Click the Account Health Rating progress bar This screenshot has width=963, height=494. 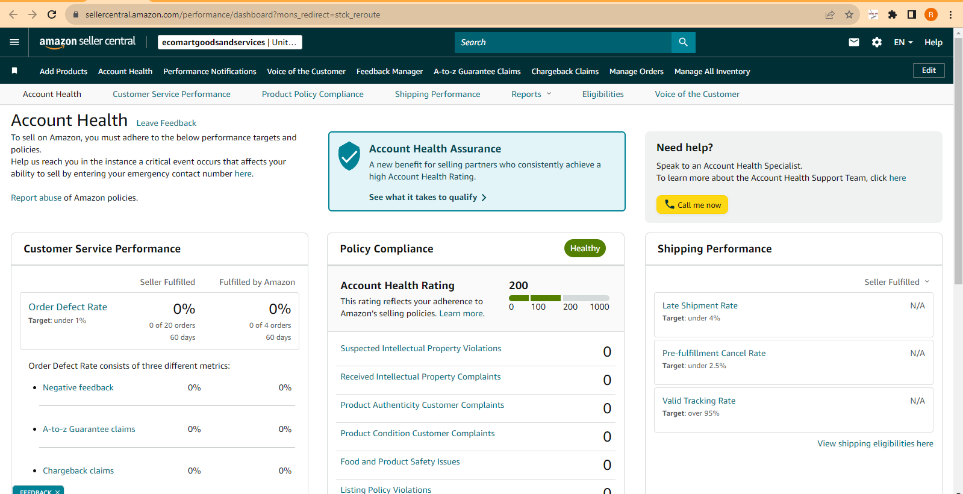click(559, 298)
